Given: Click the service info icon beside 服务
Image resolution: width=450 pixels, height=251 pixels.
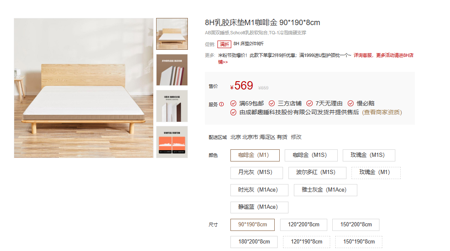Looking at the screenshot, I should click(222, 104).
